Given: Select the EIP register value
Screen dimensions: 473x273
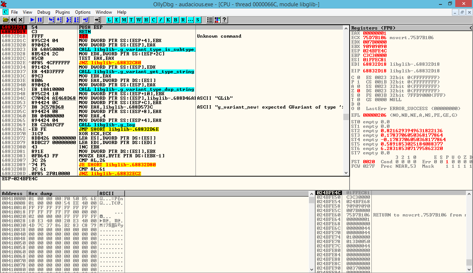Looking at the screenshot, I should point(375,71).
